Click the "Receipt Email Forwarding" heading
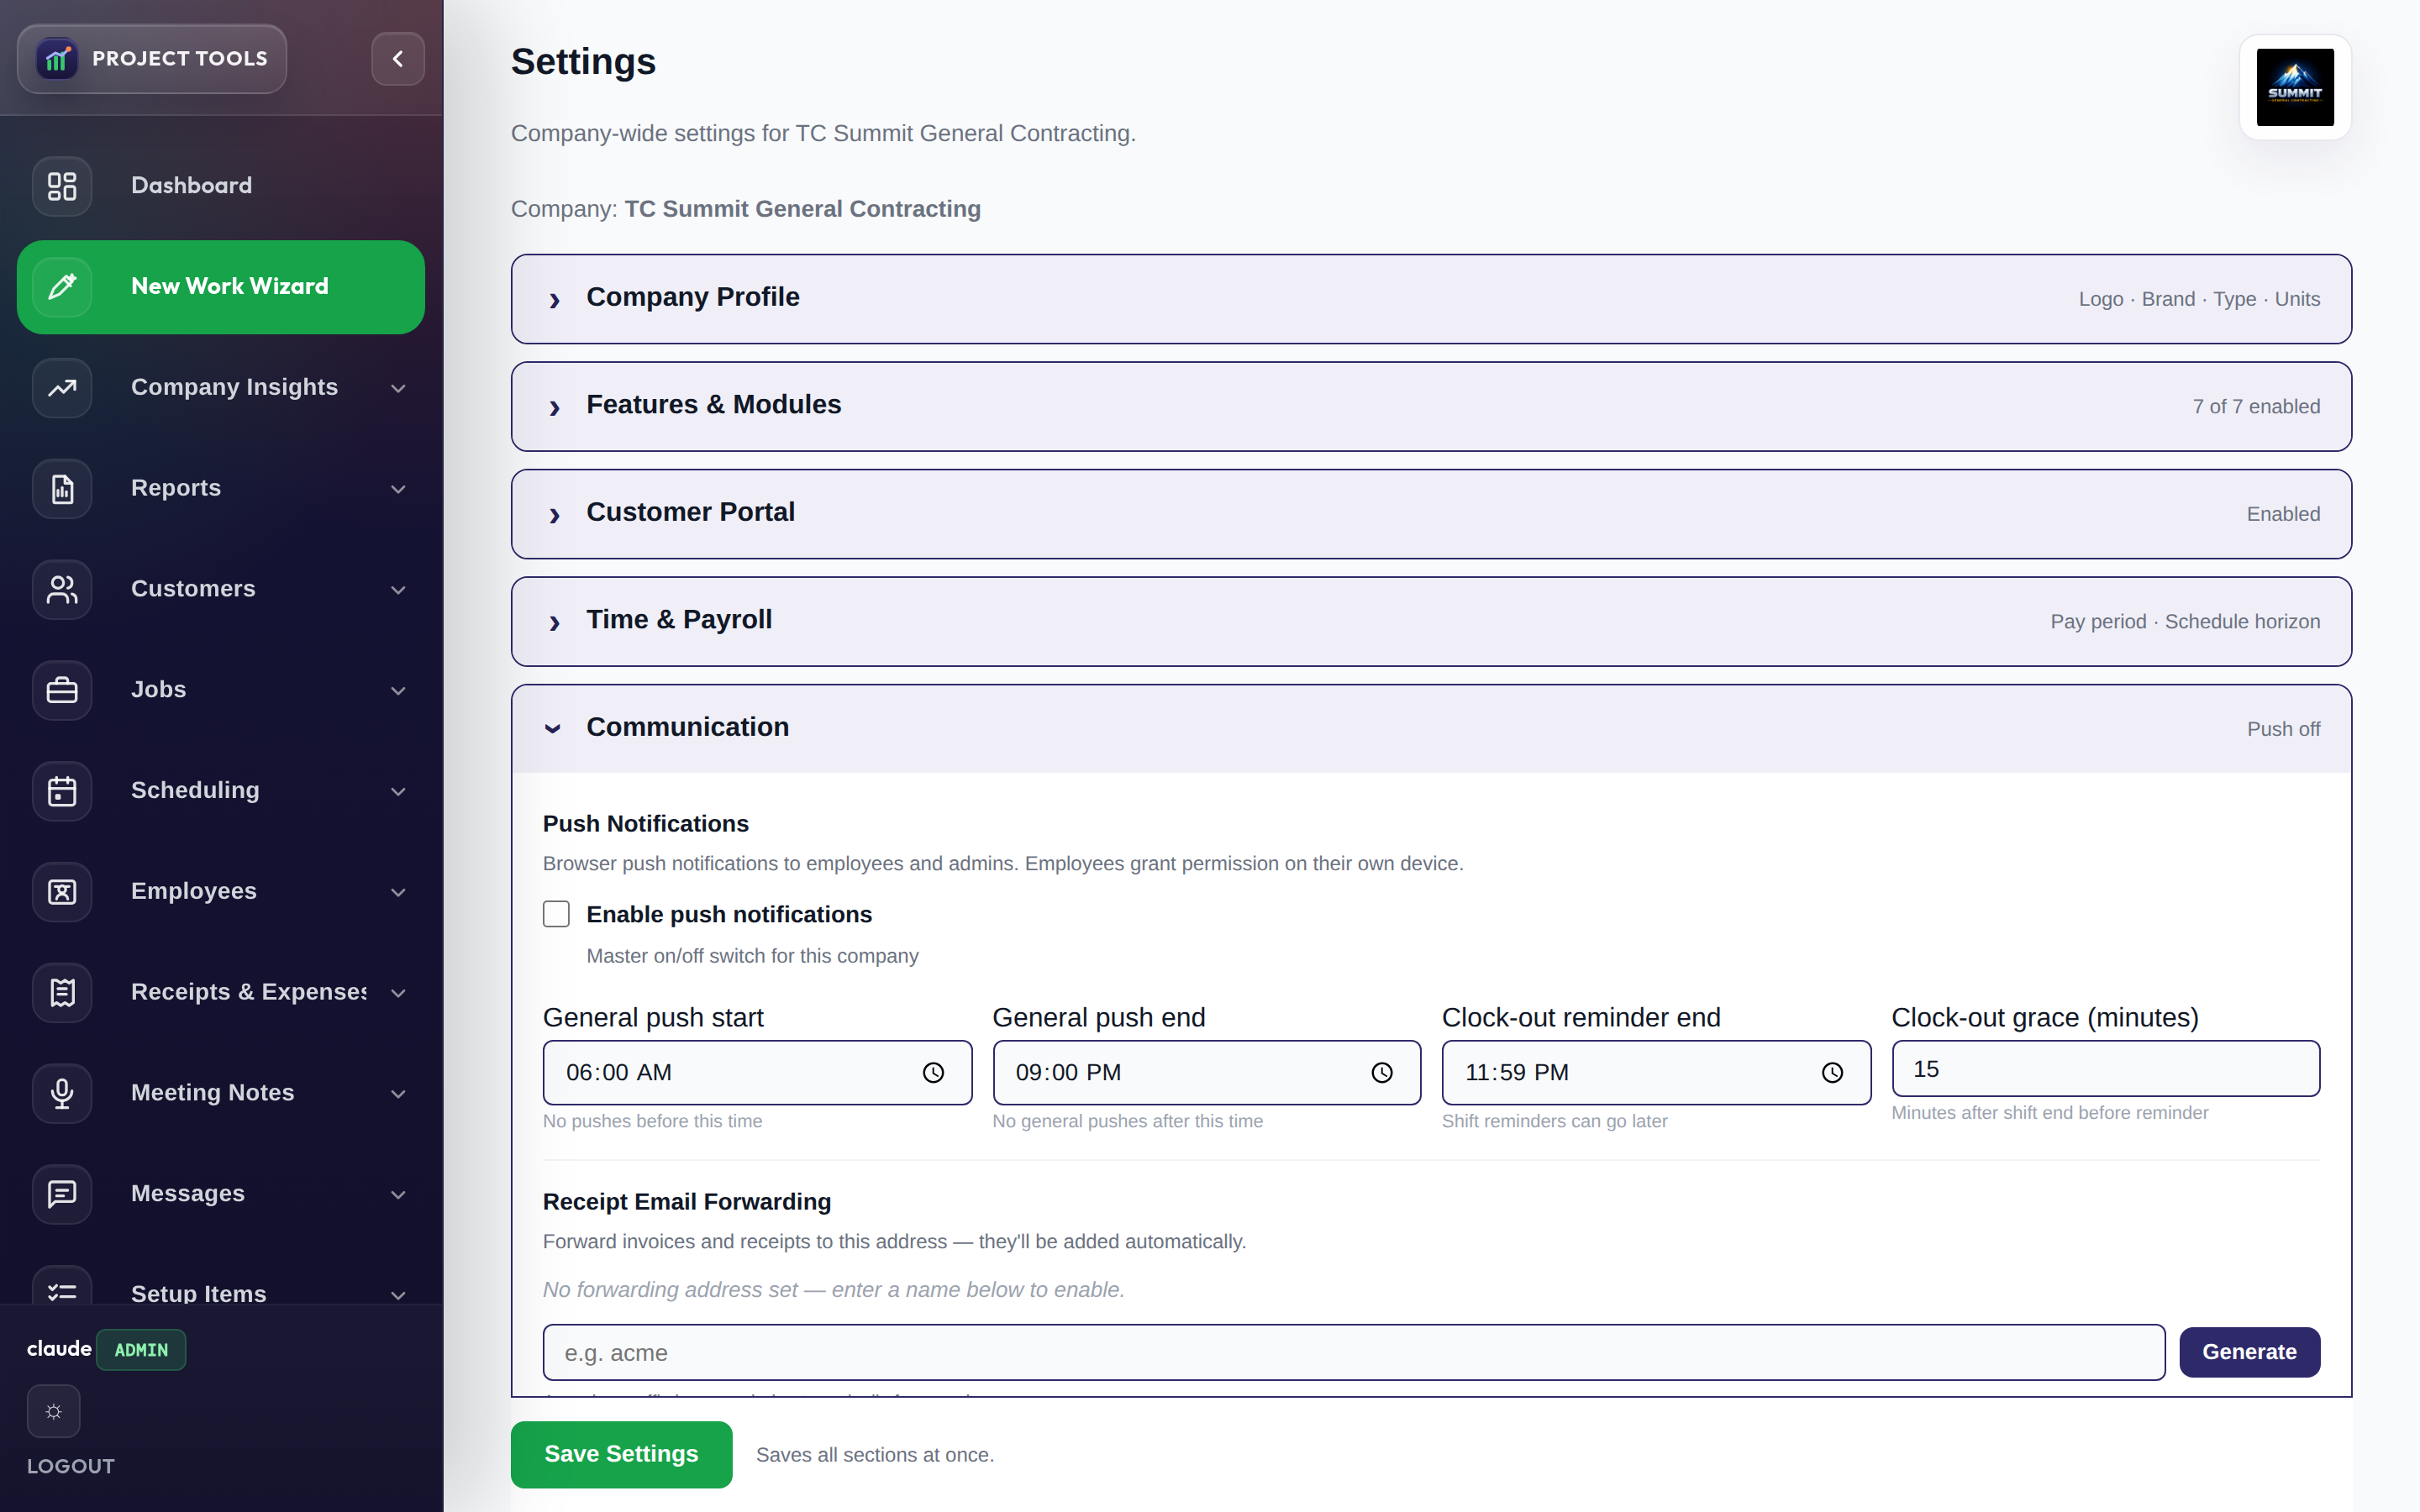The width and height of the screenshot is (2420, 1512). 687,1202
